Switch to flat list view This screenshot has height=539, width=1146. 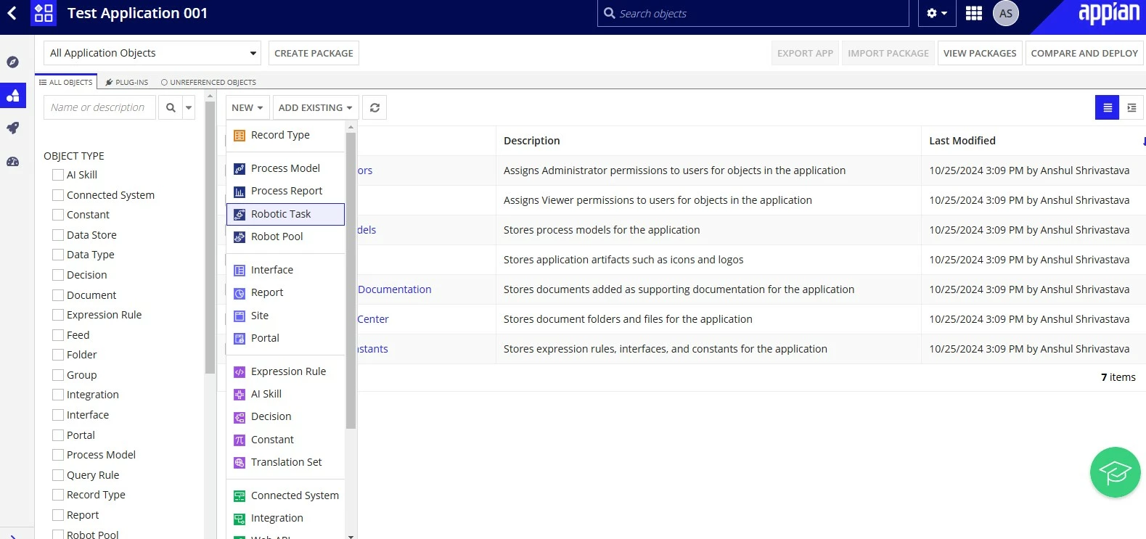point(1108,107)
